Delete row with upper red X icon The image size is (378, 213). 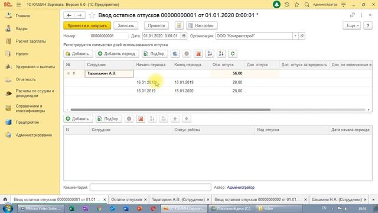point(198,54)
